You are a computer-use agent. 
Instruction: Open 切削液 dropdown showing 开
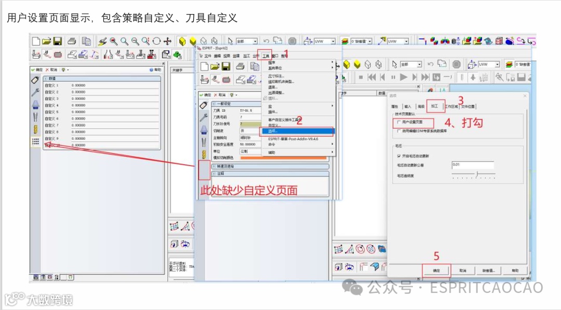click(x=250, y=131)
